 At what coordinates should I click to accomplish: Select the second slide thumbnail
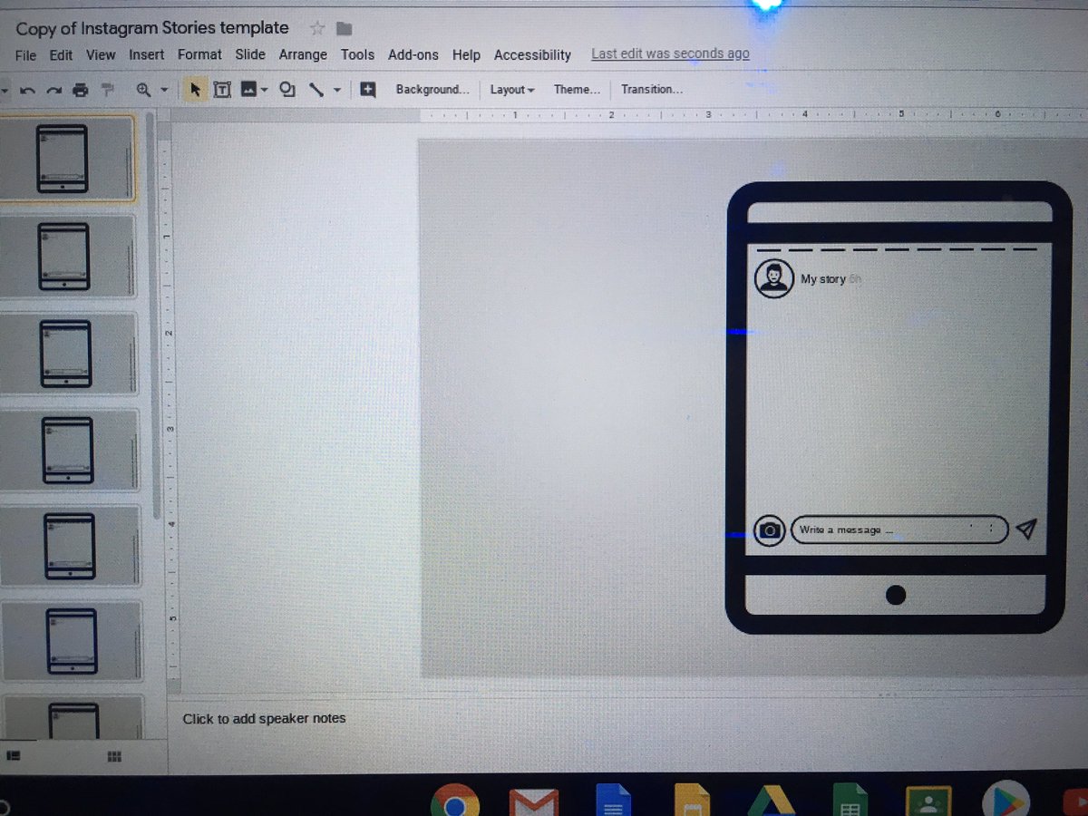tap(68, 256)
